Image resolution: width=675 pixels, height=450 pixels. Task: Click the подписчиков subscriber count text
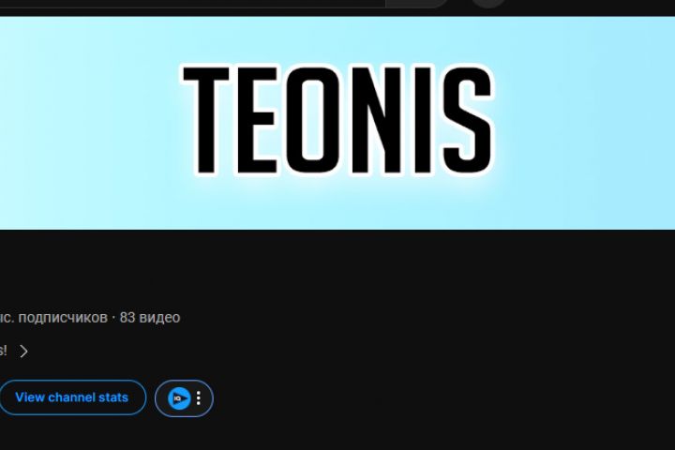pos(63,318)
